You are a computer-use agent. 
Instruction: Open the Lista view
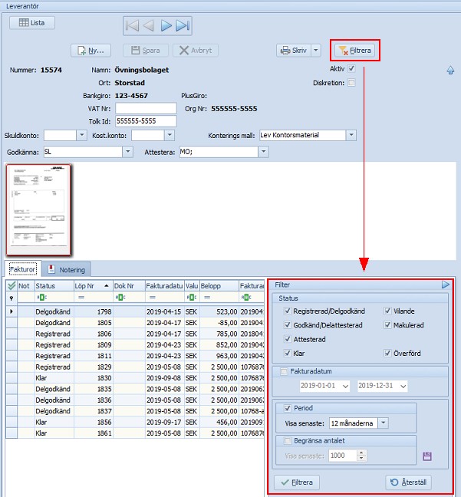[x=32, y=23]
